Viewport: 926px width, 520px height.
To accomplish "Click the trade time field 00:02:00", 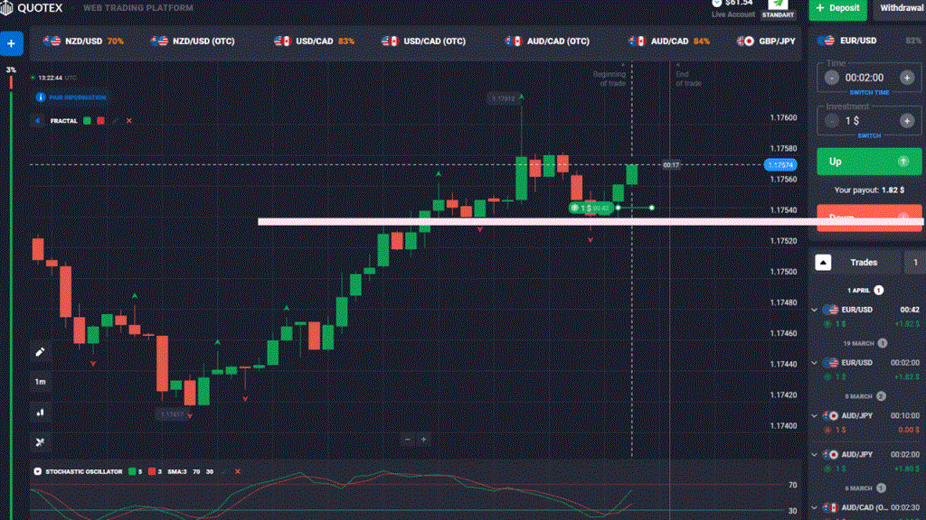I will (x=864, y=78).
